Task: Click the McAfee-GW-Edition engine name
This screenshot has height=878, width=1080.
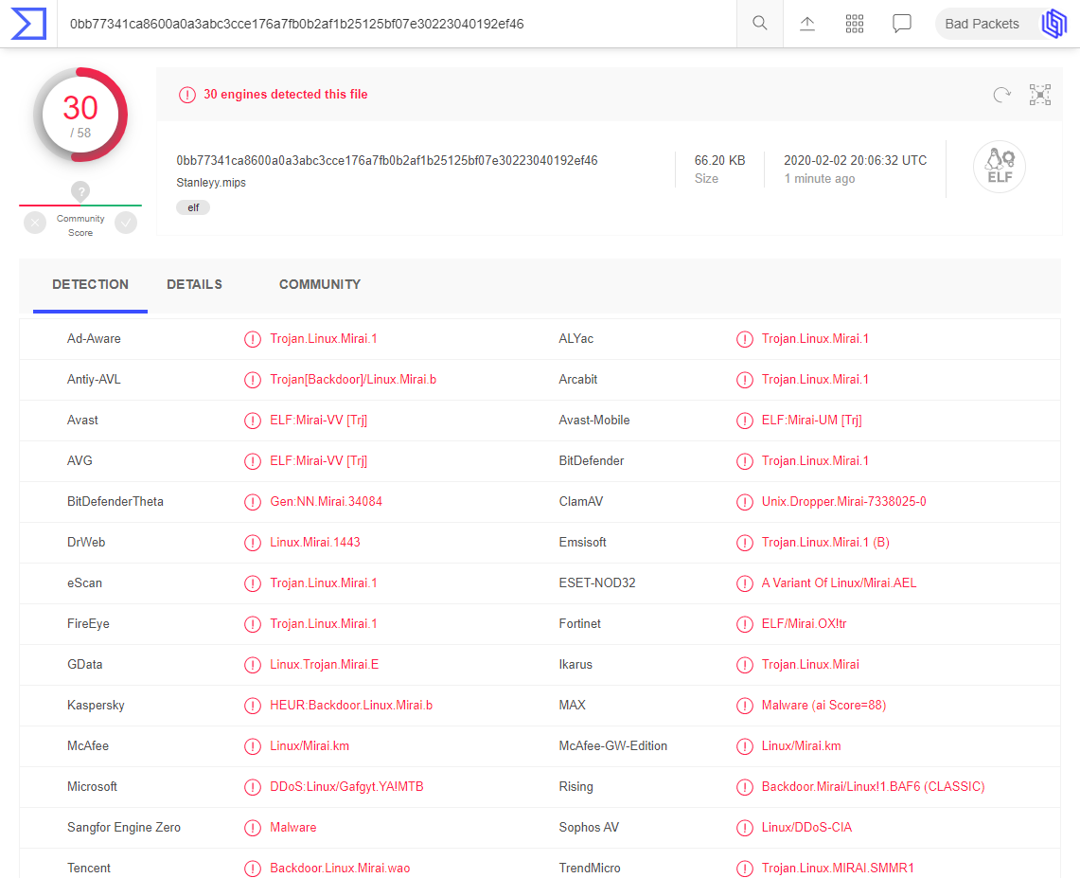Action: pyautogui.click(x=613, y=745)
